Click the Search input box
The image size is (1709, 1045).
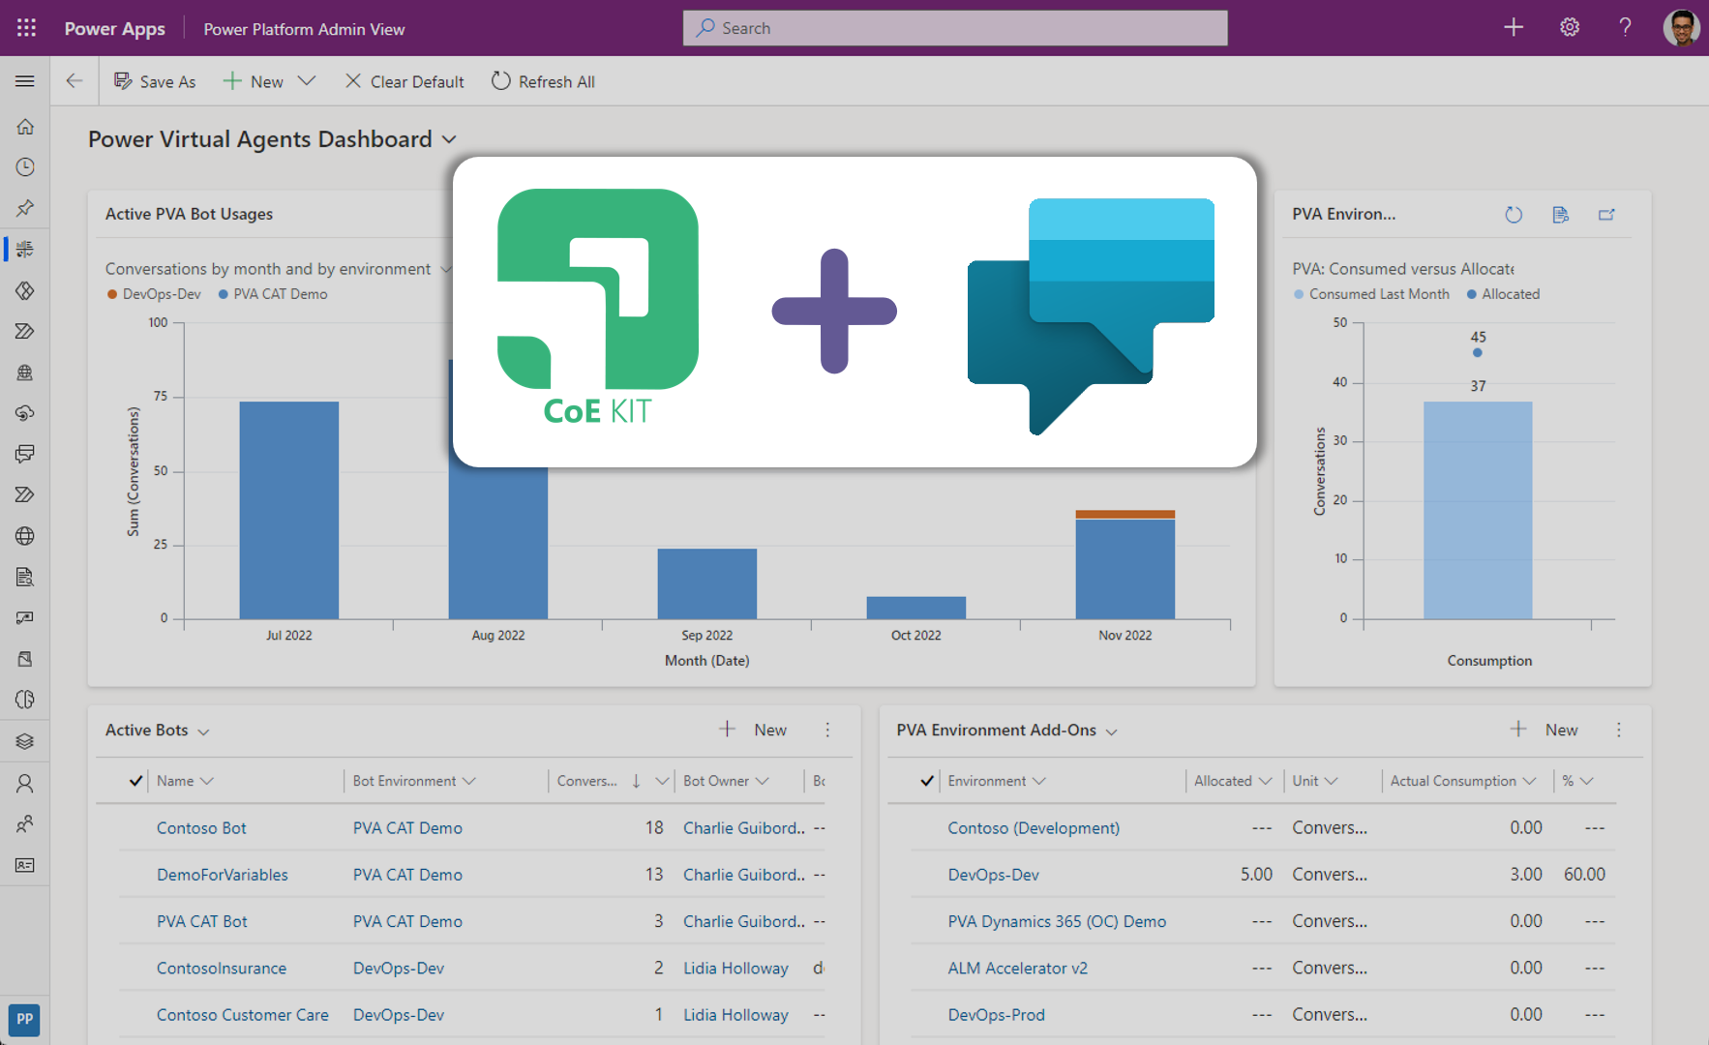tap(955, 28)
